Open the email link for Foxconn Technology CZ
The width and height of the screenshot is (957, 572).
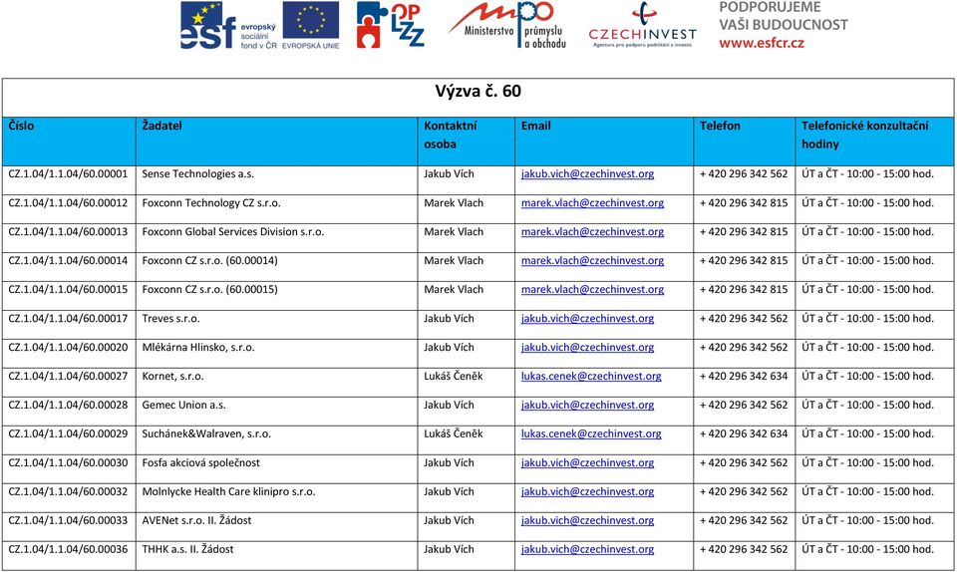[x=592, y=203]
